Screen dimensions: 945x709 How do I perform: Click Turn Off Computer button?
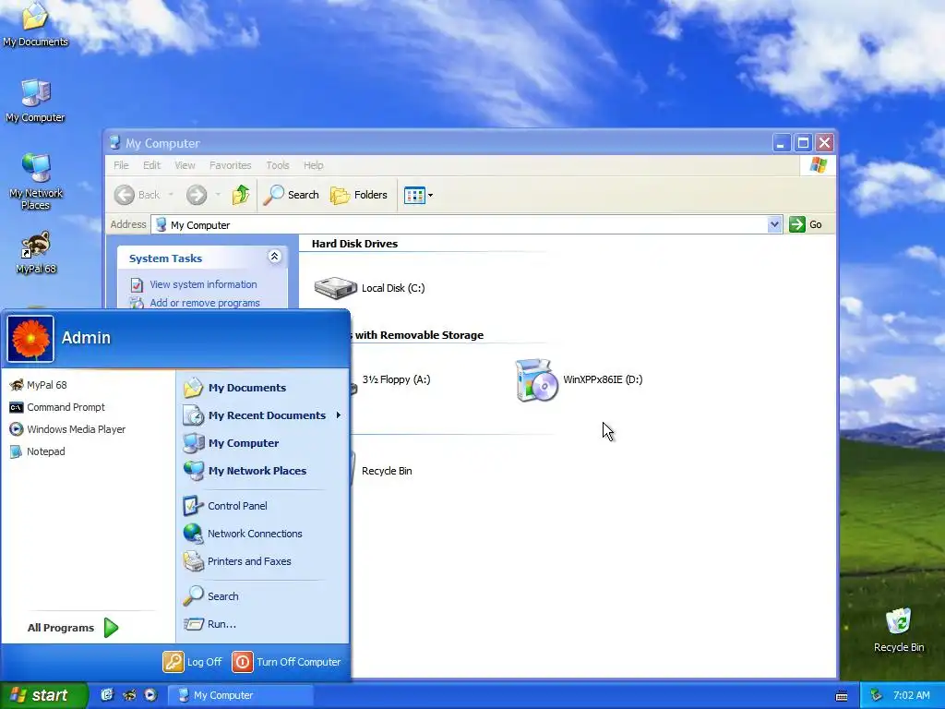[287, 662]
